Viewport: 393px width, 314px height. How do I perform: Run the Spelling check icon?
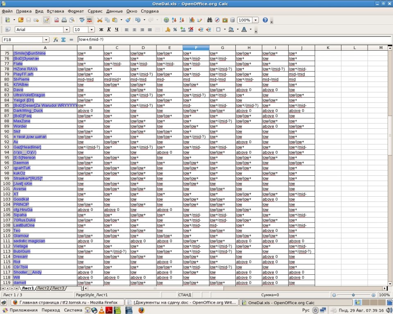point(82,20)
